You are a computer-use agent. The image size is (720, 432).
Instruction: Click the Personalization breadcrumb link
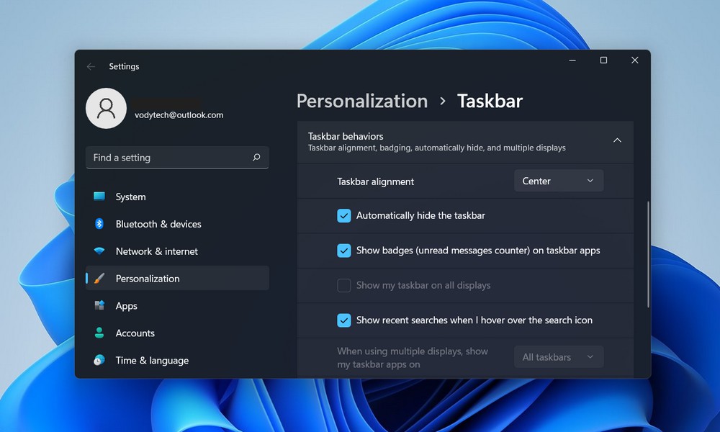(x=362, y=101)
